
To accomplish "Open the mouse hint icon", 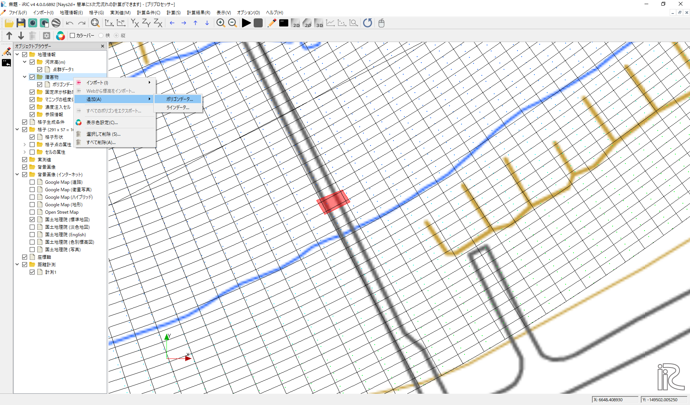I will pyautogui.click(x=381, y=23).
